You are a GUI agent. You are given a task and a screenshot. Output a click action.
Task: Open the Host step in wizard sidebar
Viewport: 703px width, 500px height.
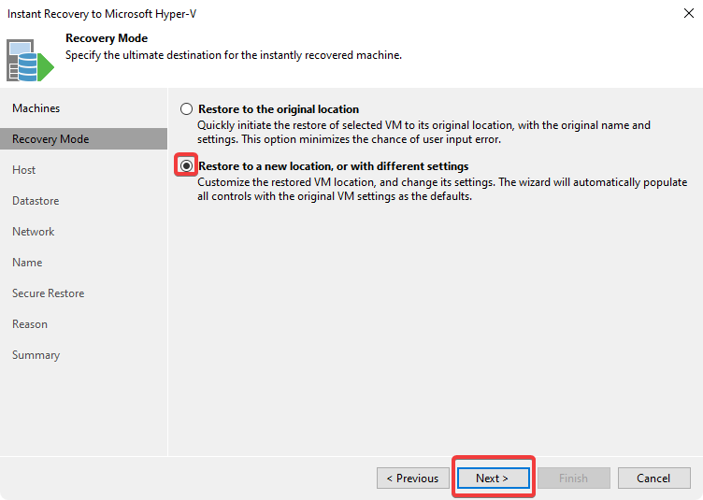[24, 170]
